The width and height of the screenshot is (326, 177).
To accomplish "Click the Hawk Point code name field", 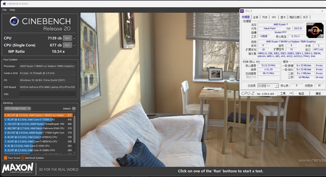I will click(x=270, y=29).
